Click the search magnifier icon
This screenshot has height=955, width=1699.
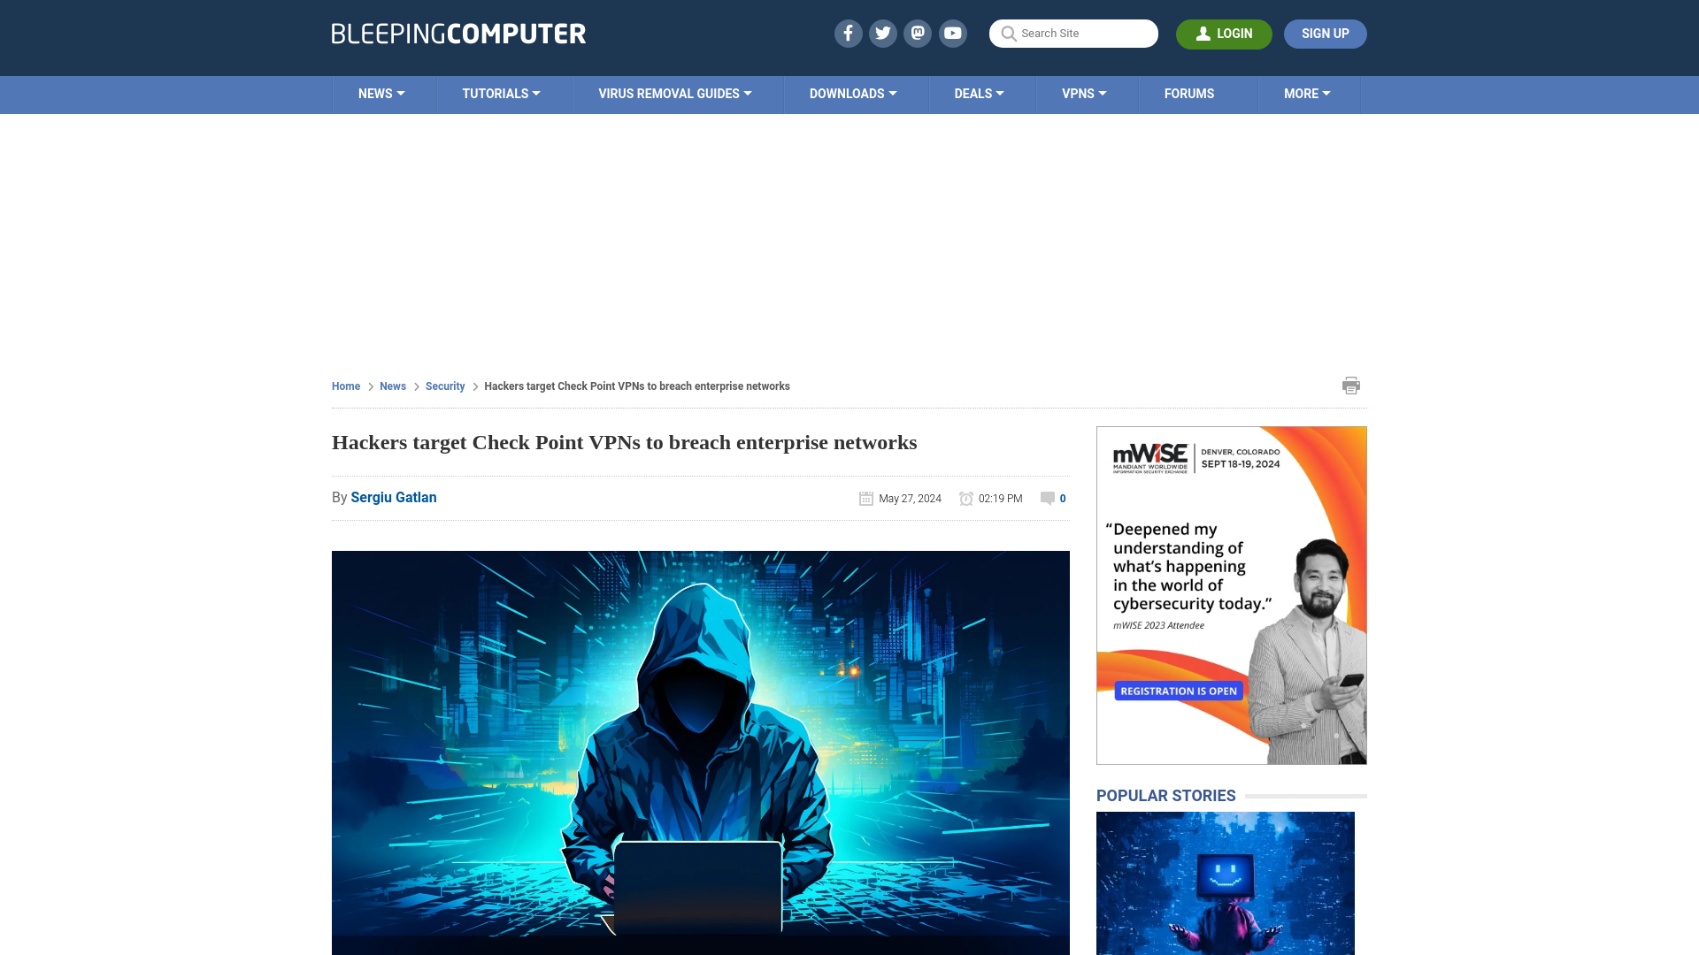click(x=1010, y=34)
